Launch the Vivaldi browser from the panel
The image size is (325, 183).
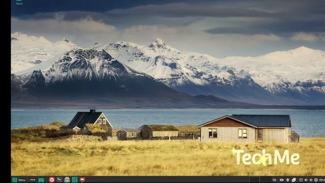pyautogui.click(x=52, y=179)
